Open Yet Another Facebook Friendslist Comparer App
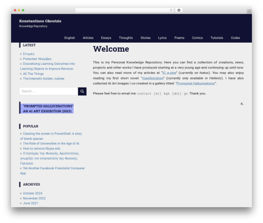This screenshot has height=223, width=263. (52, 171)
